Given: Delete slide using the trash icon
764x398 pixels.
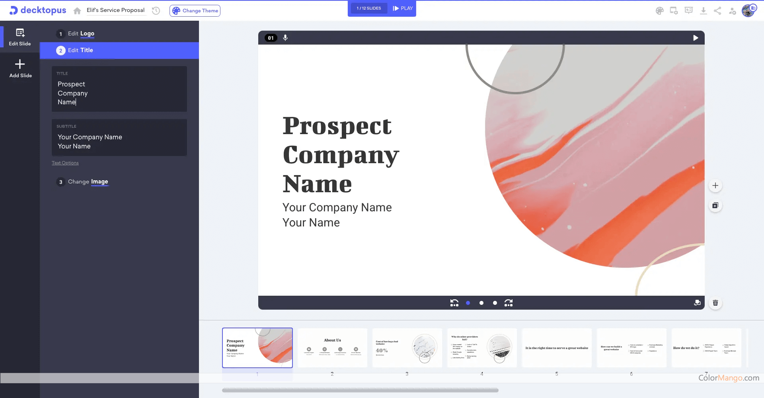Looking at the screenshot, I should pyautogui.click(x=715, y=303).
